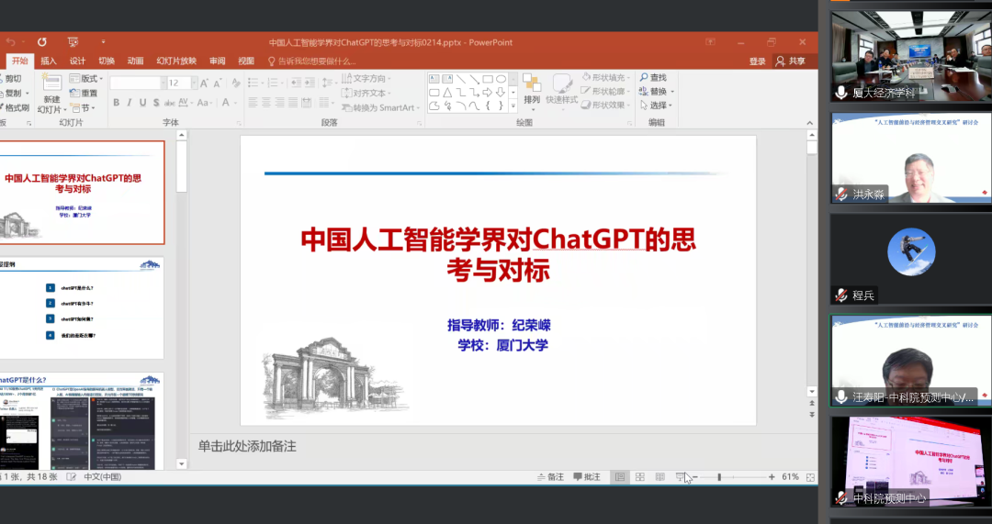This screenshot has width=992, height=524.
Task: Click the 共享 (Share) button
Action: pos(791,61)
